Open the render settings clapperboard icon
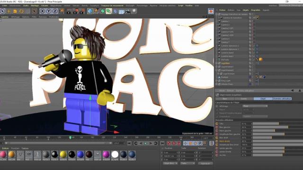 pyautogui.click(x=82, y=11)
